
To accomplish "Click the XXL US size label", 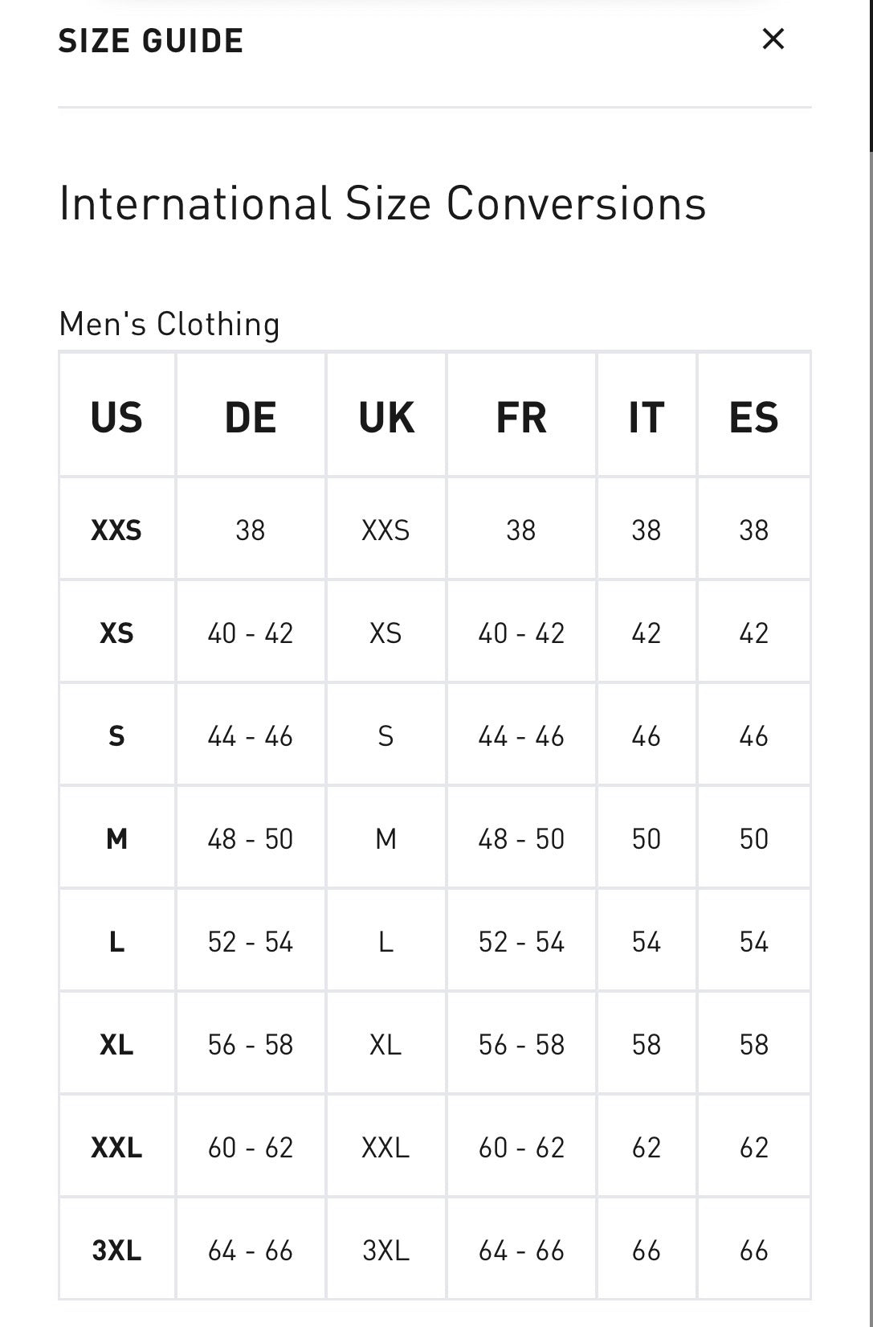I will (116, 1148).
